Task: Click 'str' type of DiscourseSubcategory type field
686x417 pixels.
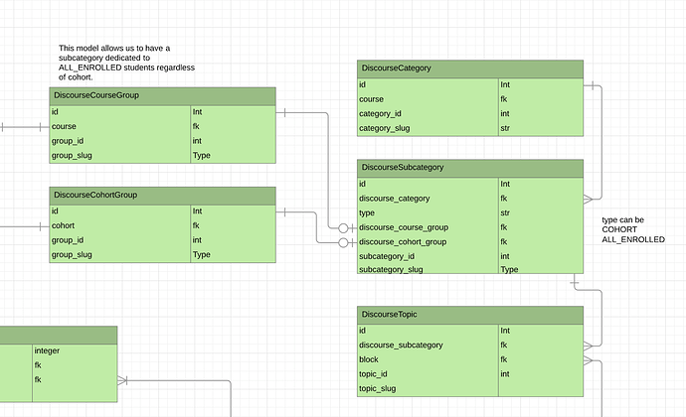Action: click(505, 212)
